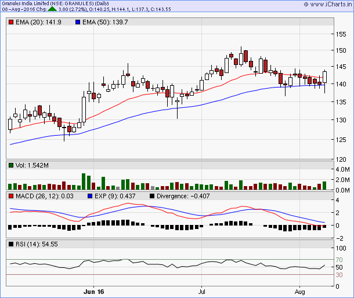Click the 130 price axis label
Screen dimensions: 354x298
pos(341,120)
